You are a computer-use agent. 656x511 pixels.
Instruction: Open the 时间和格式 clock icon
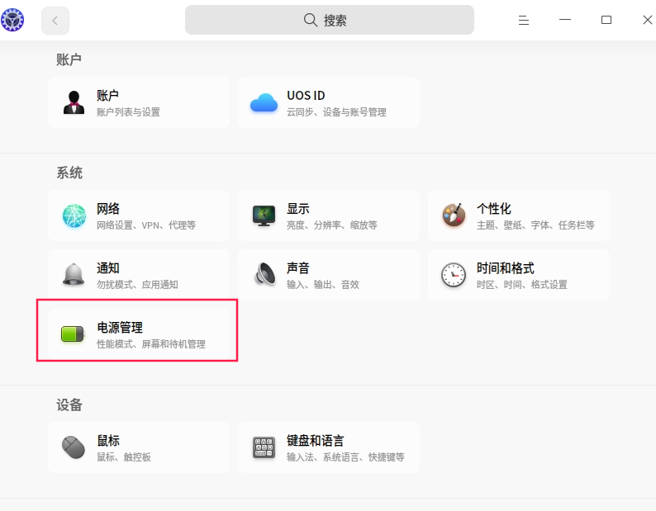(454, 275)
